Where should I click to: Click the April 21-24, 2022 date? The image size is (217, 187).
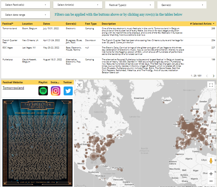[x=51, y=40]
